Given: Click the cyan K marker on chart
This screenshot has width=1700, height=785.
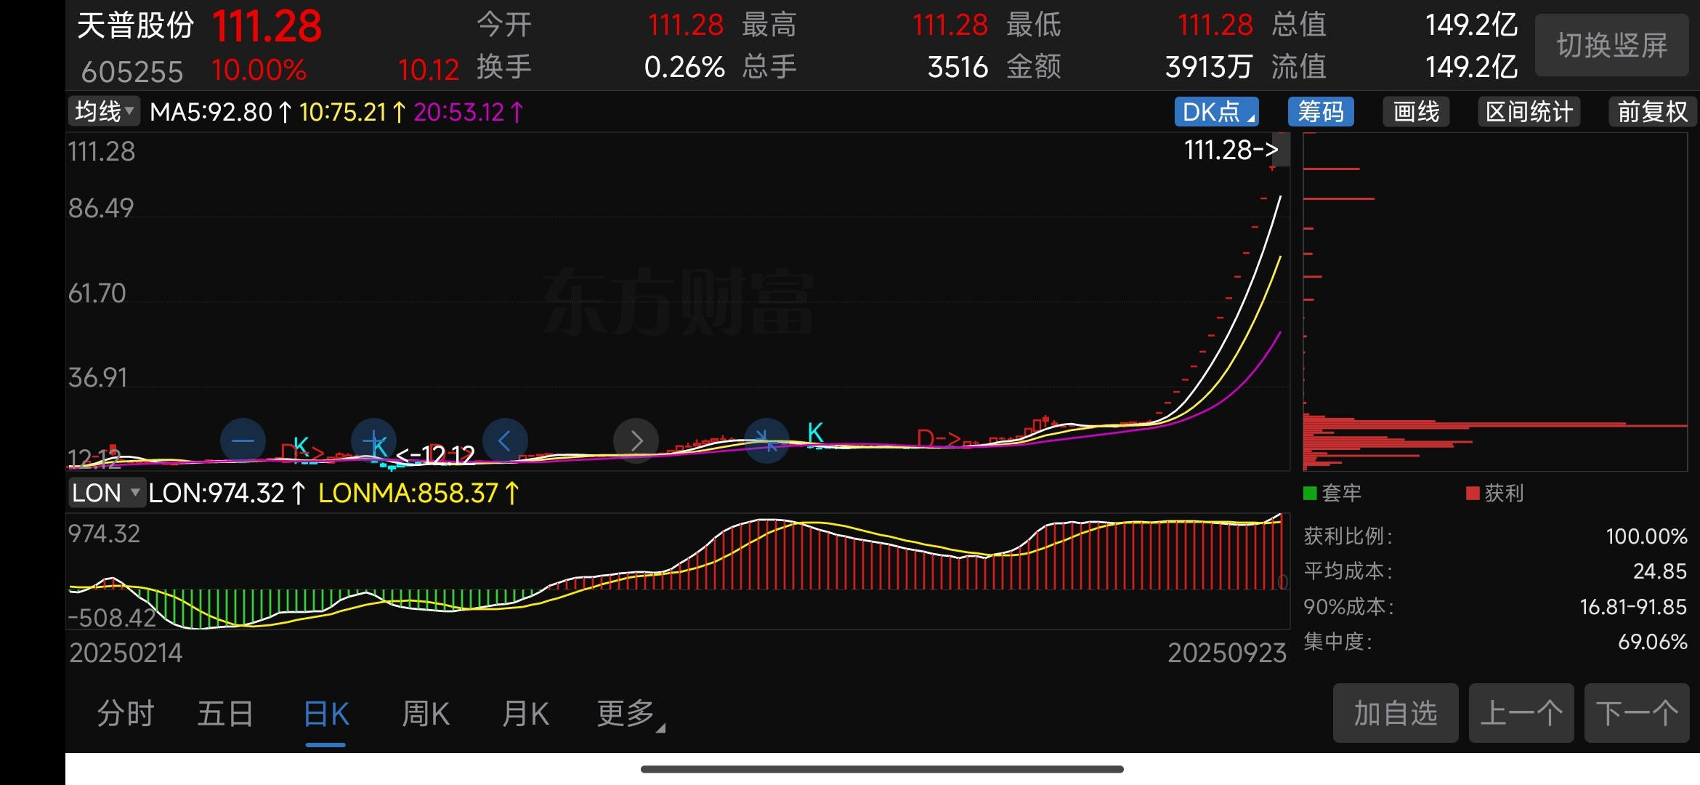Looking at the screenshot, I should point(815,432).
